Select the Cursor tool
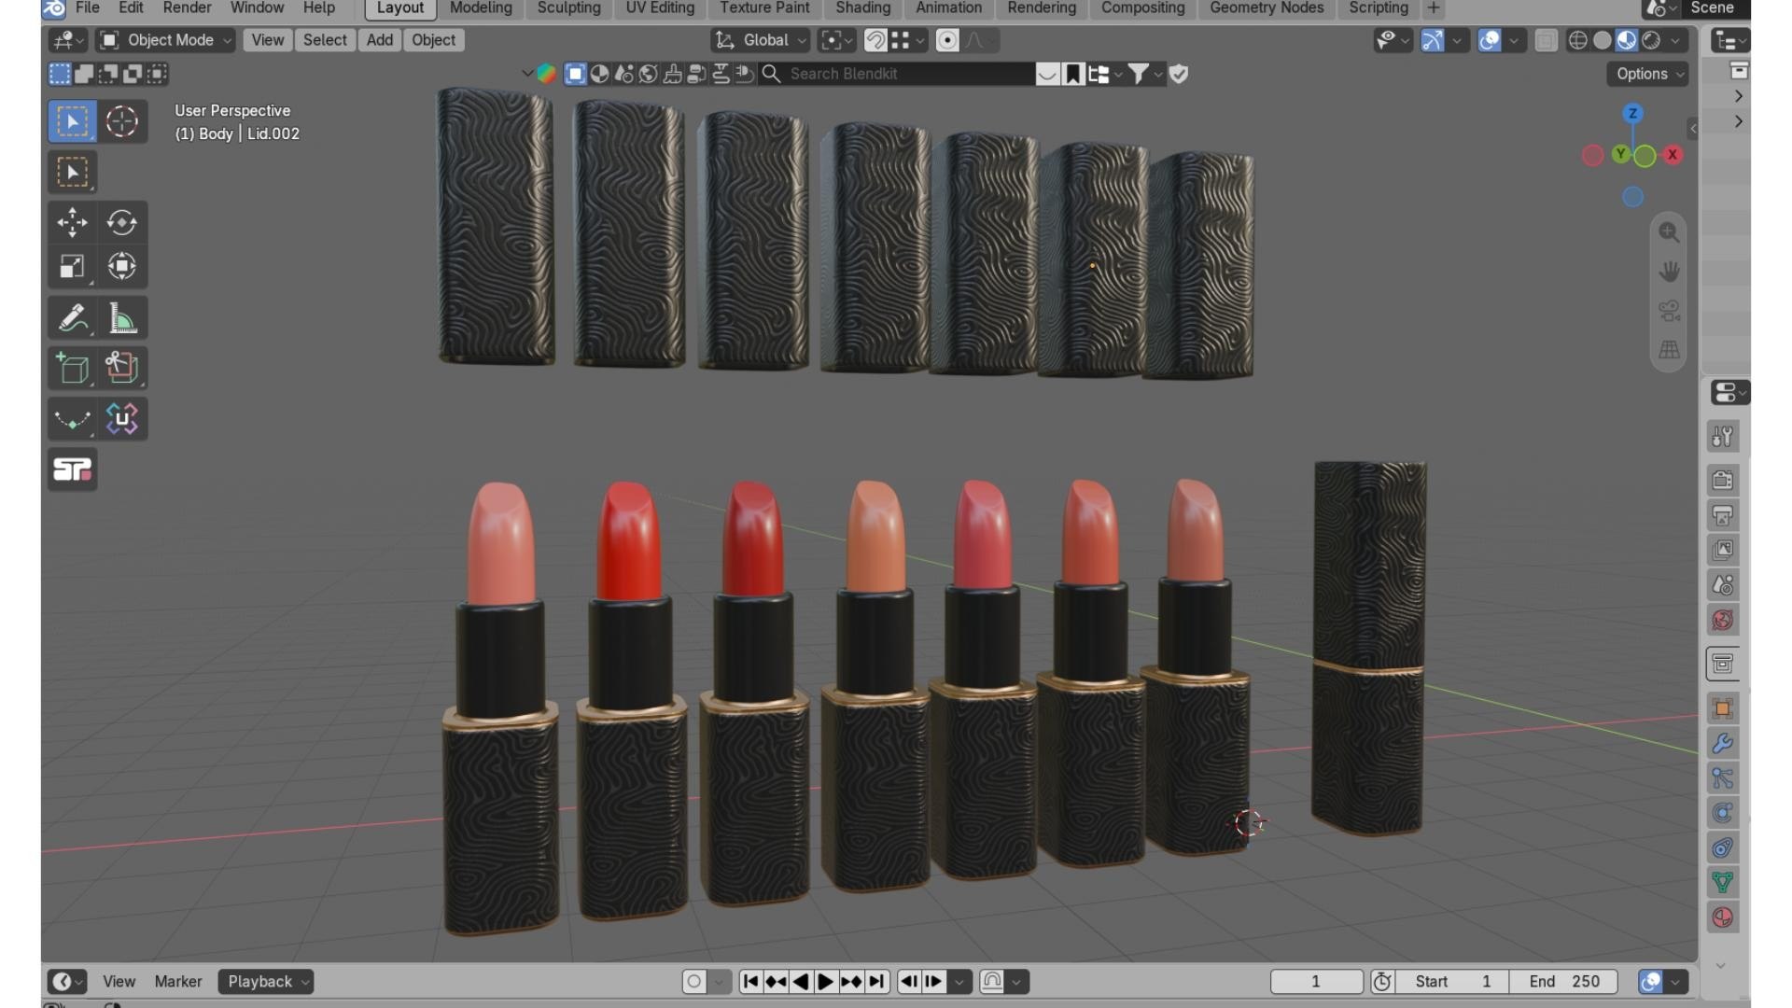 click(121, 121)
